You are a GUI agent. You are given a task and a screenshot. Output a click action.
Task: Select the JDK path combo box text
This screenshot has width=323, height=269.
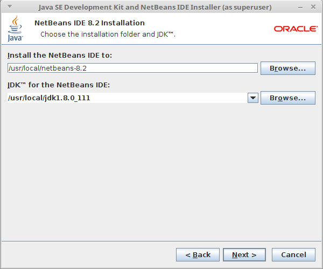point(127,98)
